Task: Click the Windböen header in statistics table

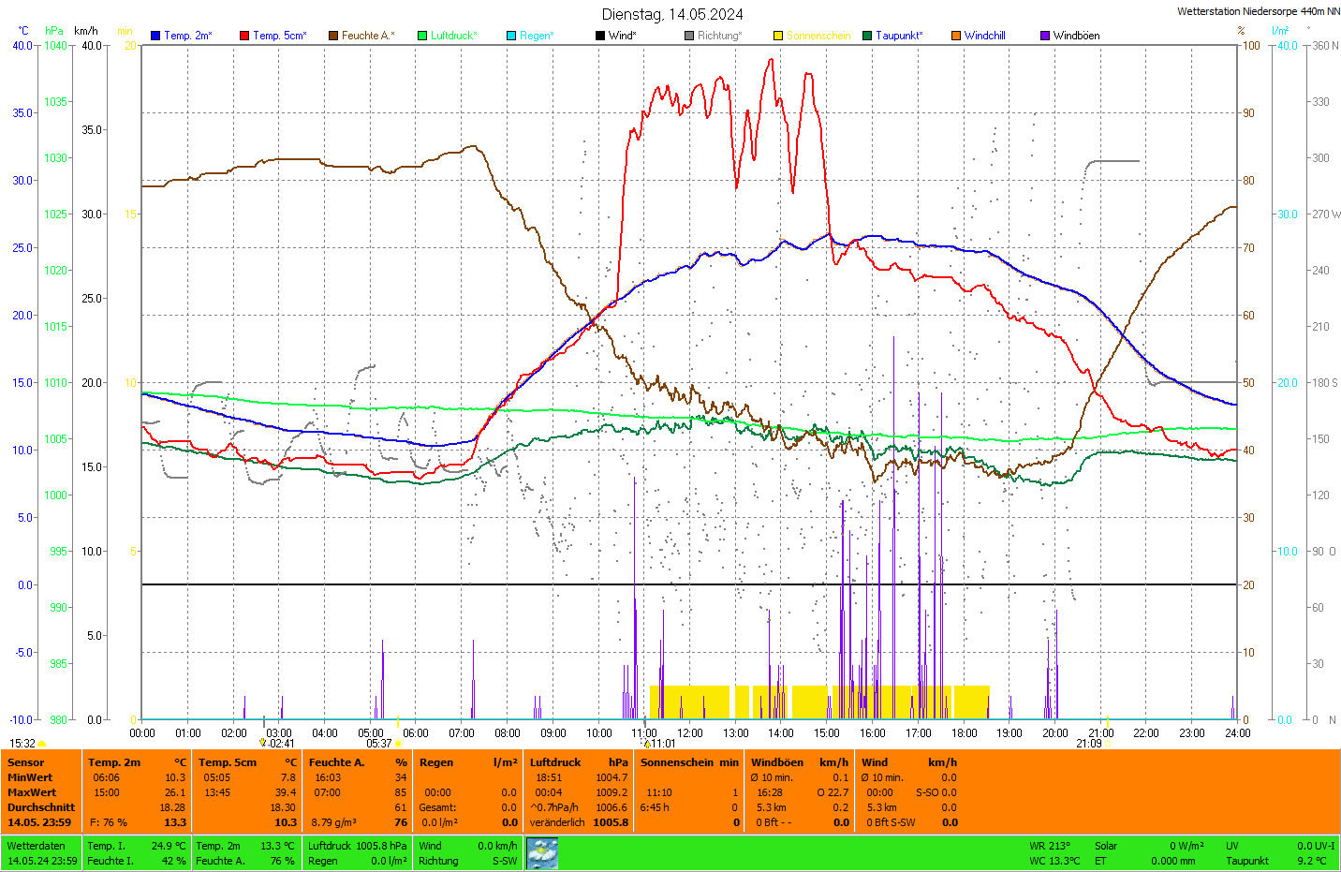Action: (777, 762)
